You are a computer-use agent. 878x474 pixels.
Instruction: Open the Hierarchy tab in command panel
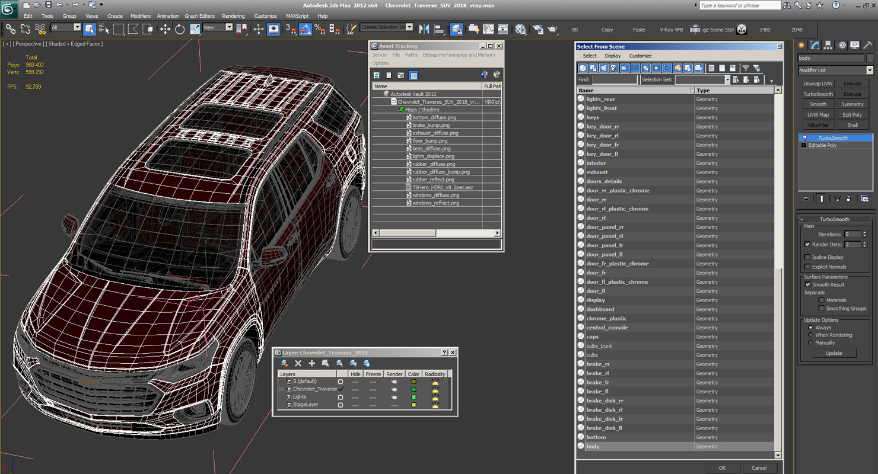828,46
